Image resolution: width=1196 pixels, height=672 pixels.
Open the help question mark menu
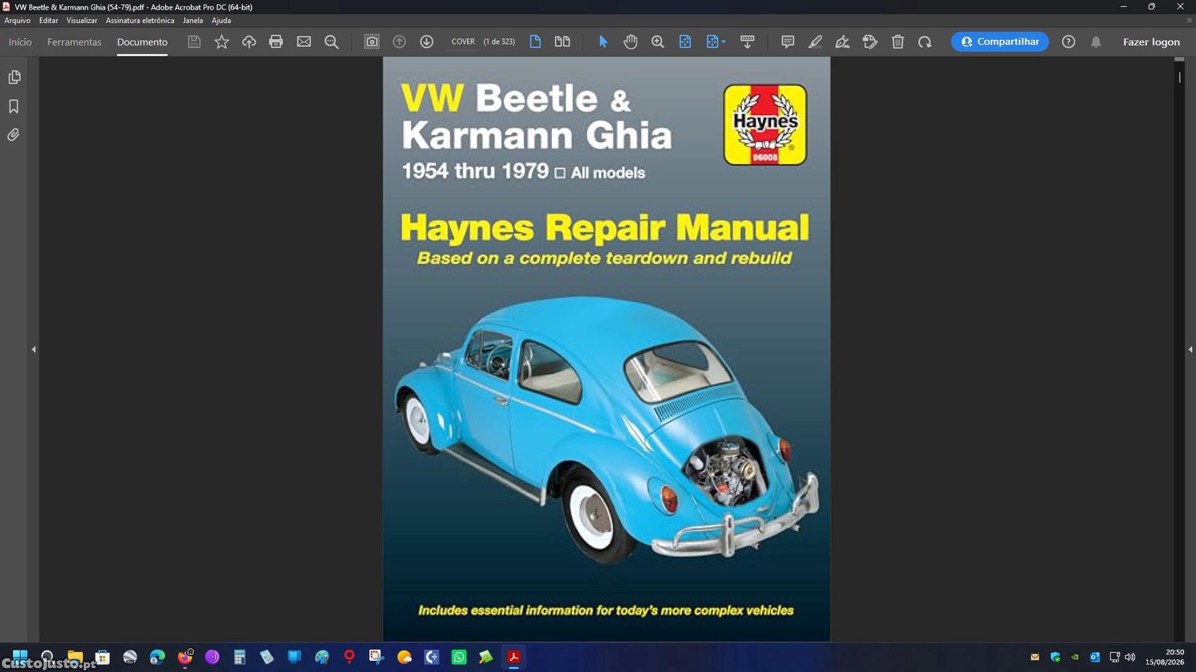(1068, 41)
